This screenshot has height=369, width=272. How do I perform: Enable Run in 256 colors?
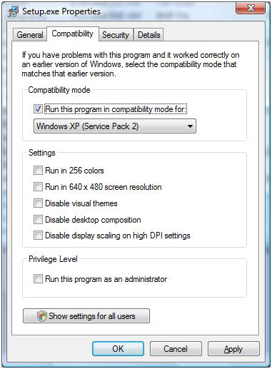click(x=38, y=171)
